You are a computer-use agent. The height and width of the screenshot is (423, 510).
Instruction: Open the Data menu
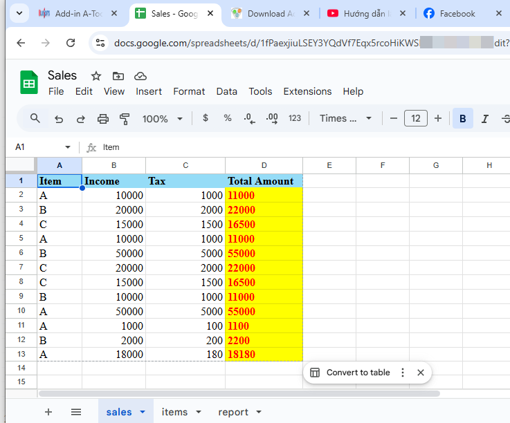226,91
